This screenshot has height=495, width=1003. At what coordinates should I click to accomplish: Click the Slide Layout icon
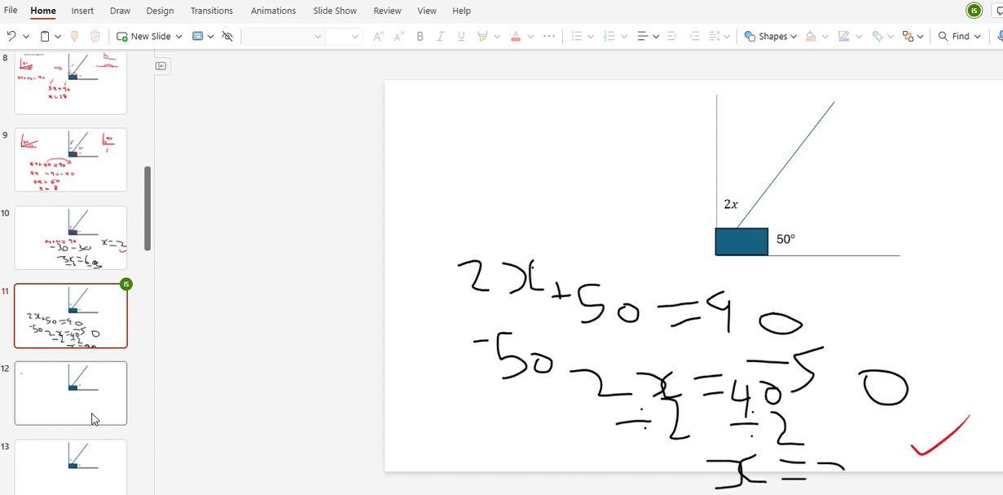(197, 36)
